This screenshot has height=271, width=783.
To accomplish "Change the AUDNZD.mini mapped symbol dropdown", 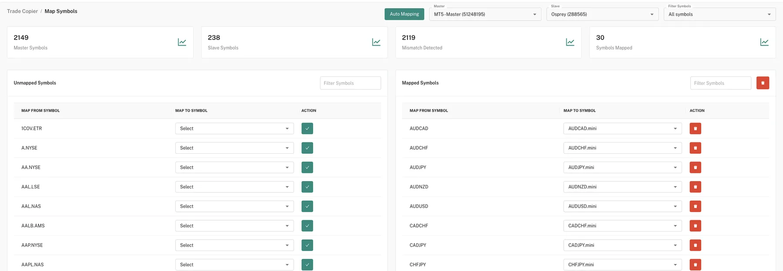I will [x=622, y=187].
